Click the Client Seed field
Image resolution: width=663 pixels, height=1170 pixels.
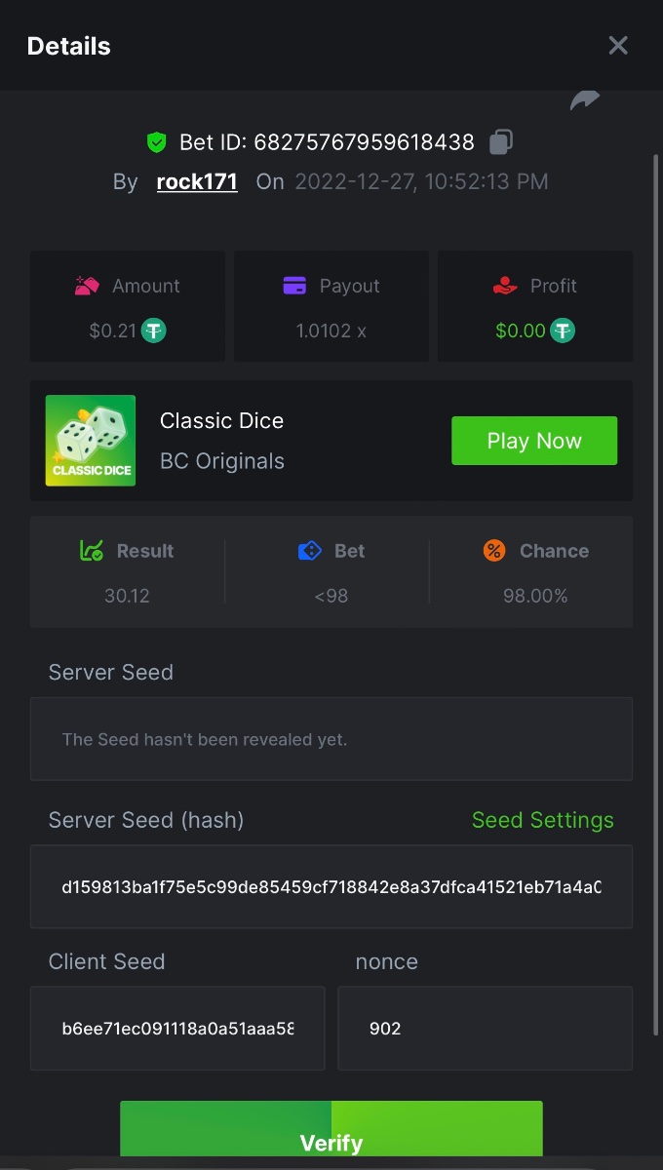(x=177, y=1029)
